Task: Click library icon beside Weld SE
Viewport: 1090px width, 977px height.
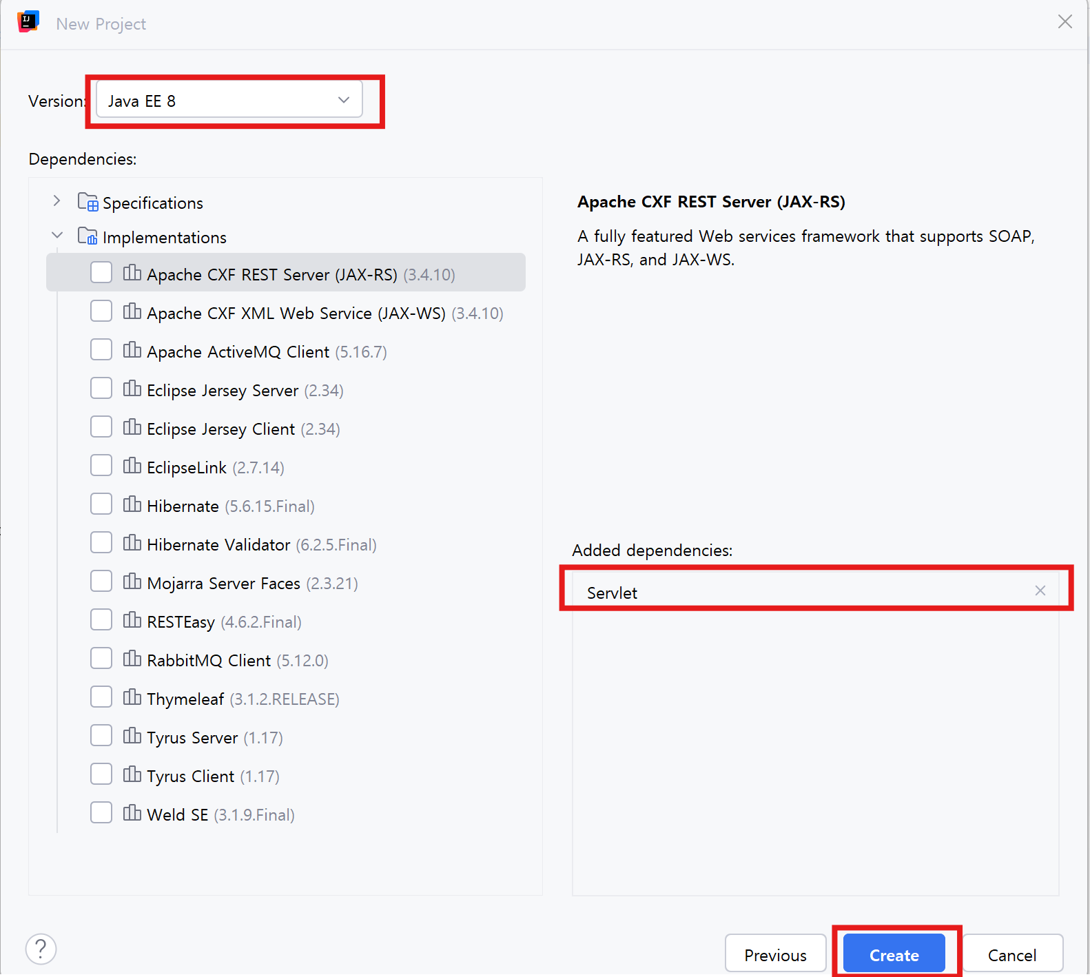Action: 132,813
